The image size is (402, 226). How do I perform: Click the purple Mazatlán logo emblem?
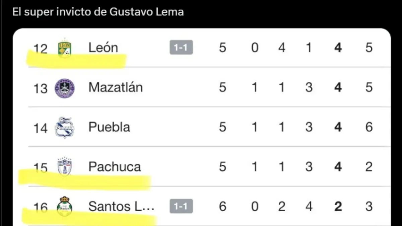pos(64,87)
